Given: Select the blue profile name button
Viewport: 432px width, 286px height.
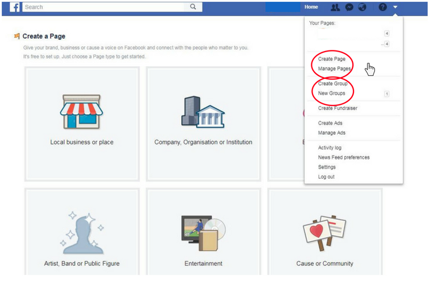Looking at the screenshot, I should coord(283,7).
